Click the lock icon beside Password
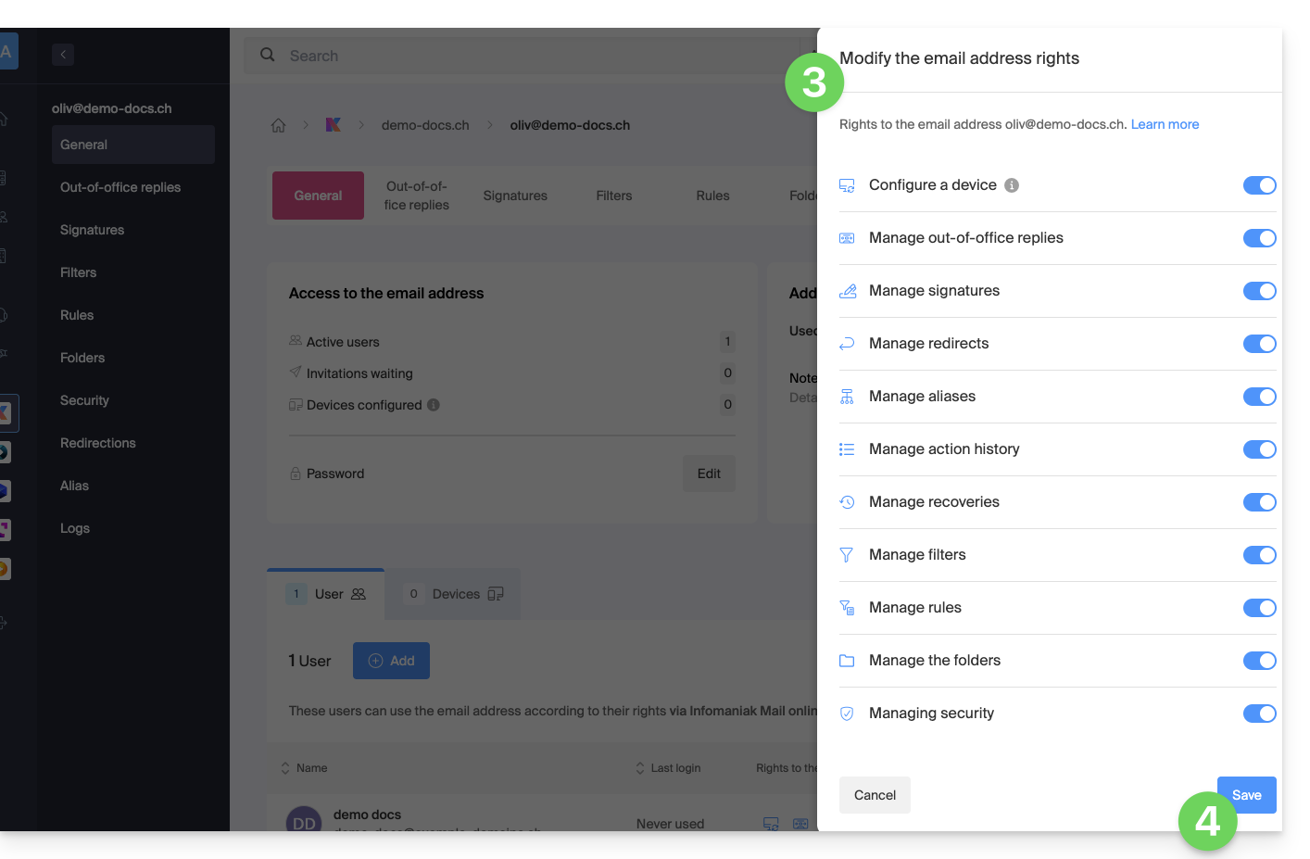 coord(296,474)
